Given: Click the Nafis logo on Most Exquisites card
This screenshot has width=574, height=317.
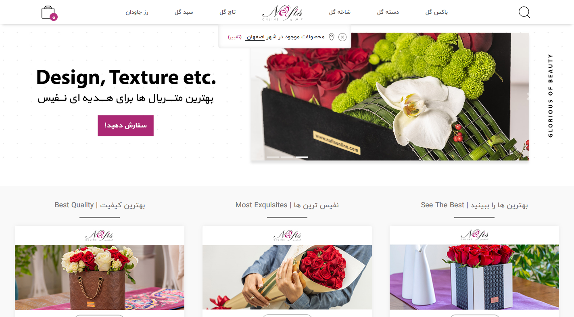Looking at the screenshot, I should pyautogui.click(x=287, y=235).
